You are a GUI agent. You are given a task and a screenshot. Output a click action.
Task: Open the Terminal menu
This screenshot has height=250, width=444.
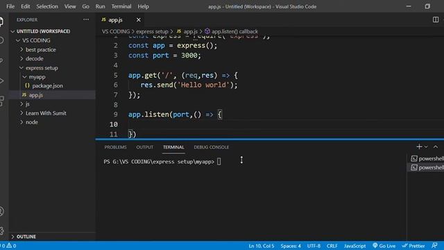coord(121,6)
